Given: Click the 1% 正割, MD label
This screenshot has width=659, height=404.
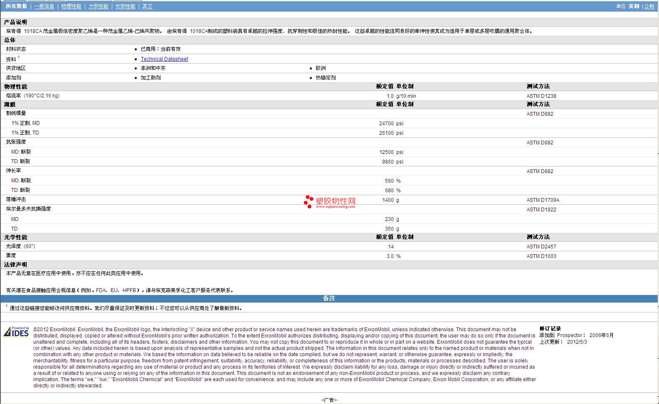Looking at the screenshot, I should 25,123.
